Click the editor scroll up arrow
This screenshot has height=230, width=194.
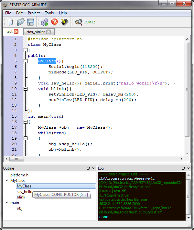187,39
